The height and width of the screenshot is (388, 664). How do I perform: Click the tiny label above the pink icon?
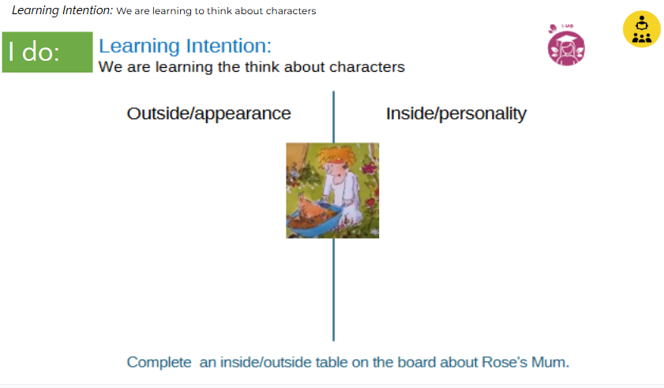click(566, 26)
